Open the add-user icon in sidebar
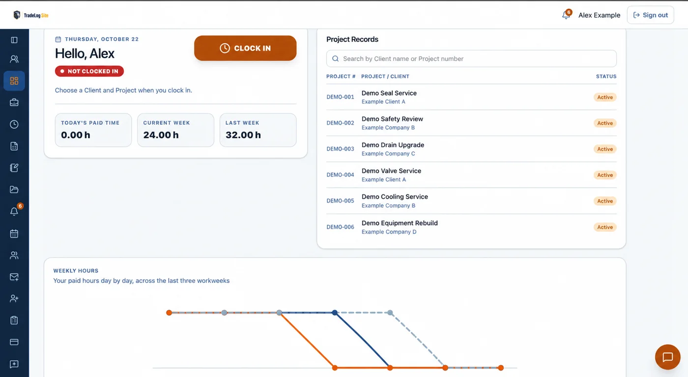The width and height of the screenshot is (688, 377). [14, 298]
